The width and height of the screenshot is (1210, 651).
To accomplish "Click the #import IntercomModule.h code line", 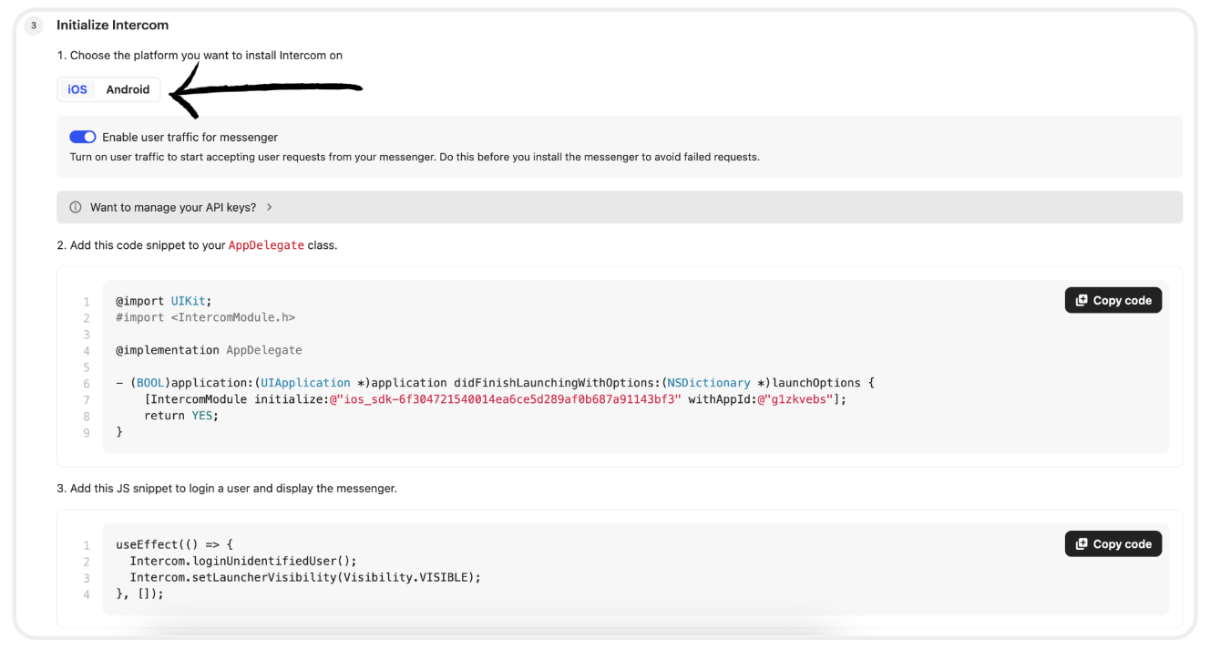I will click(205, 317).
